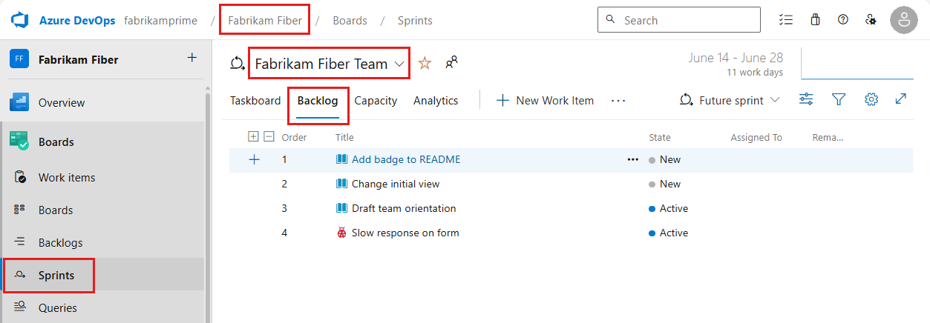The width and height of the screenshot is (930, 323).
Task: Open the Future sprint dropdown
Action: (x=730, y=100)
